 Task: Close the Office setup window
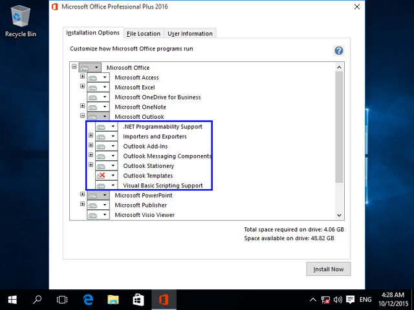tap(356, 7)
